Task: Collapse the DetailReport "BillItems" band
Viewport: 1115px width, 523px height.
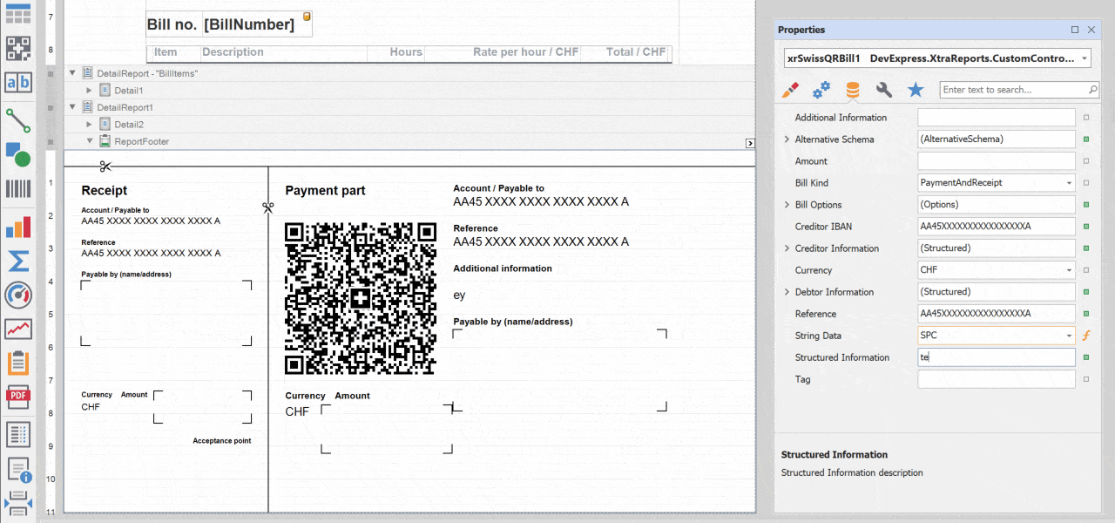Action: click(x=72, y=73)
